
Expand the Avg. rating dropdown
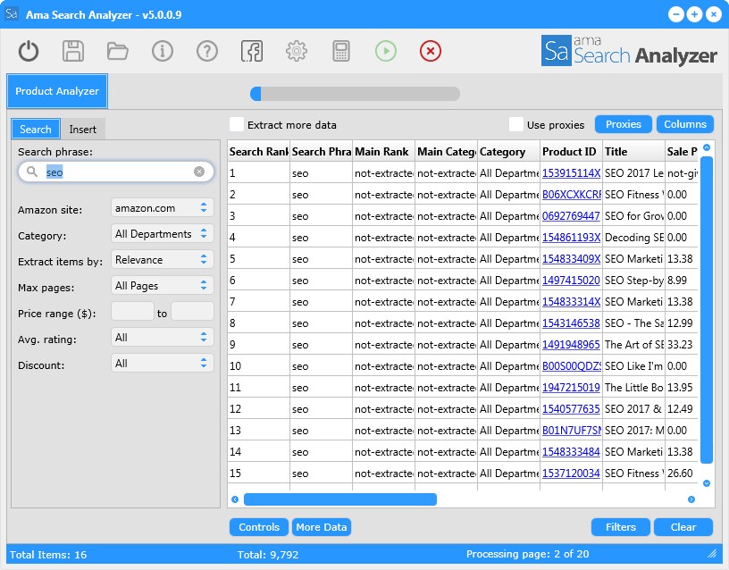click(163, 338)
